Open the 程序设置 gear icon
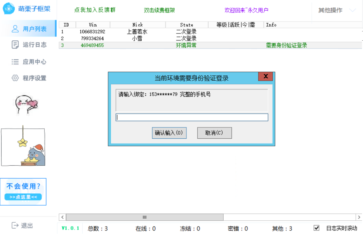This screenshot has height=235, width=363. point(15,78)
